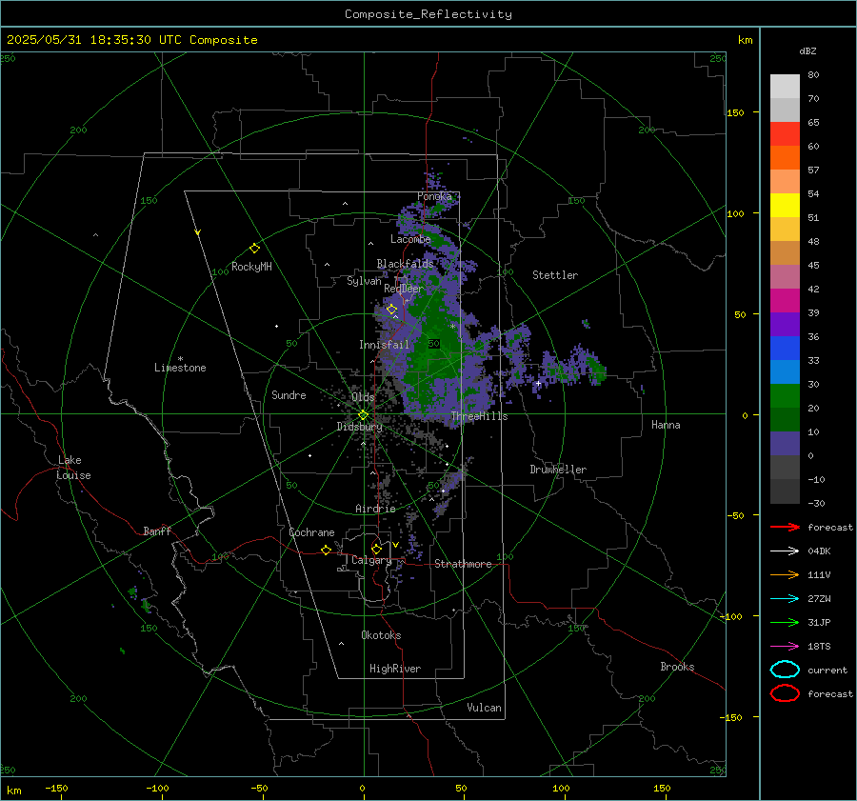Click the Brooks label
This screenshot has width=857, height=801.
click(x=677, y=667)
